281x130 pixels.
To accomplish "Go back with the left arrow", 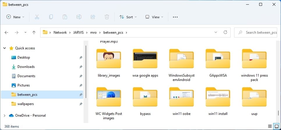I will pos(6,32).
